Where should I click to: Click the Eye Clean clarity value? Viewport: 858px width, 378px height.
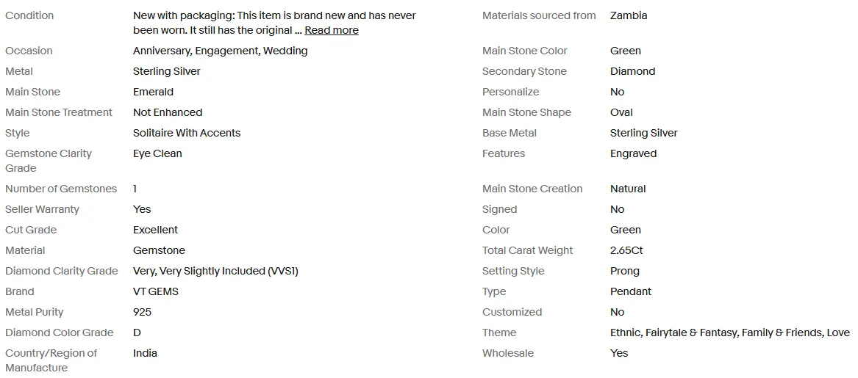157,153
